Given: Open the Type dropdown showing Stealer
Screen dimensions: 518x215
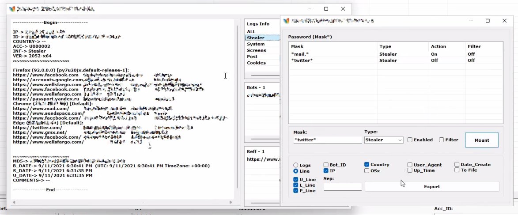Looking at the screenshot, I should [384, 140].
